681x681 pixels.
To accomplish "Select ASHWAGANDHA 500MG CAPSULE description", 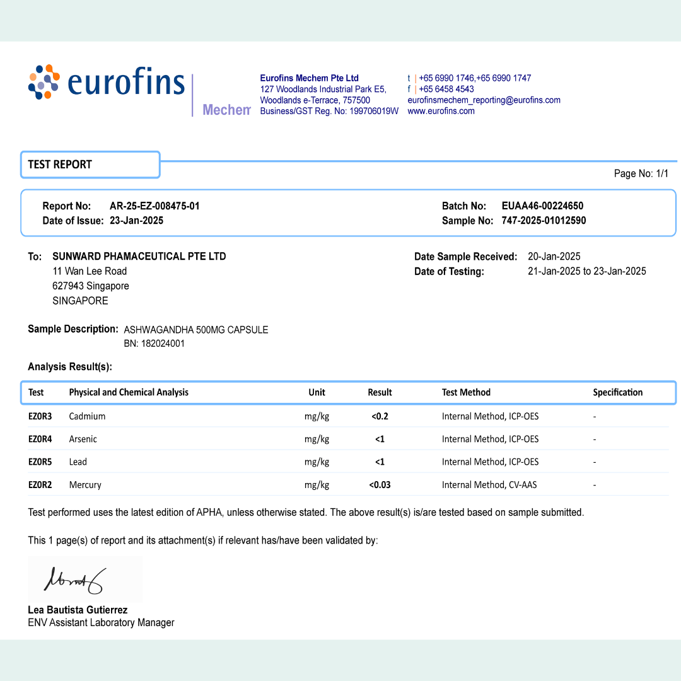I will click(x=196, y=330).
